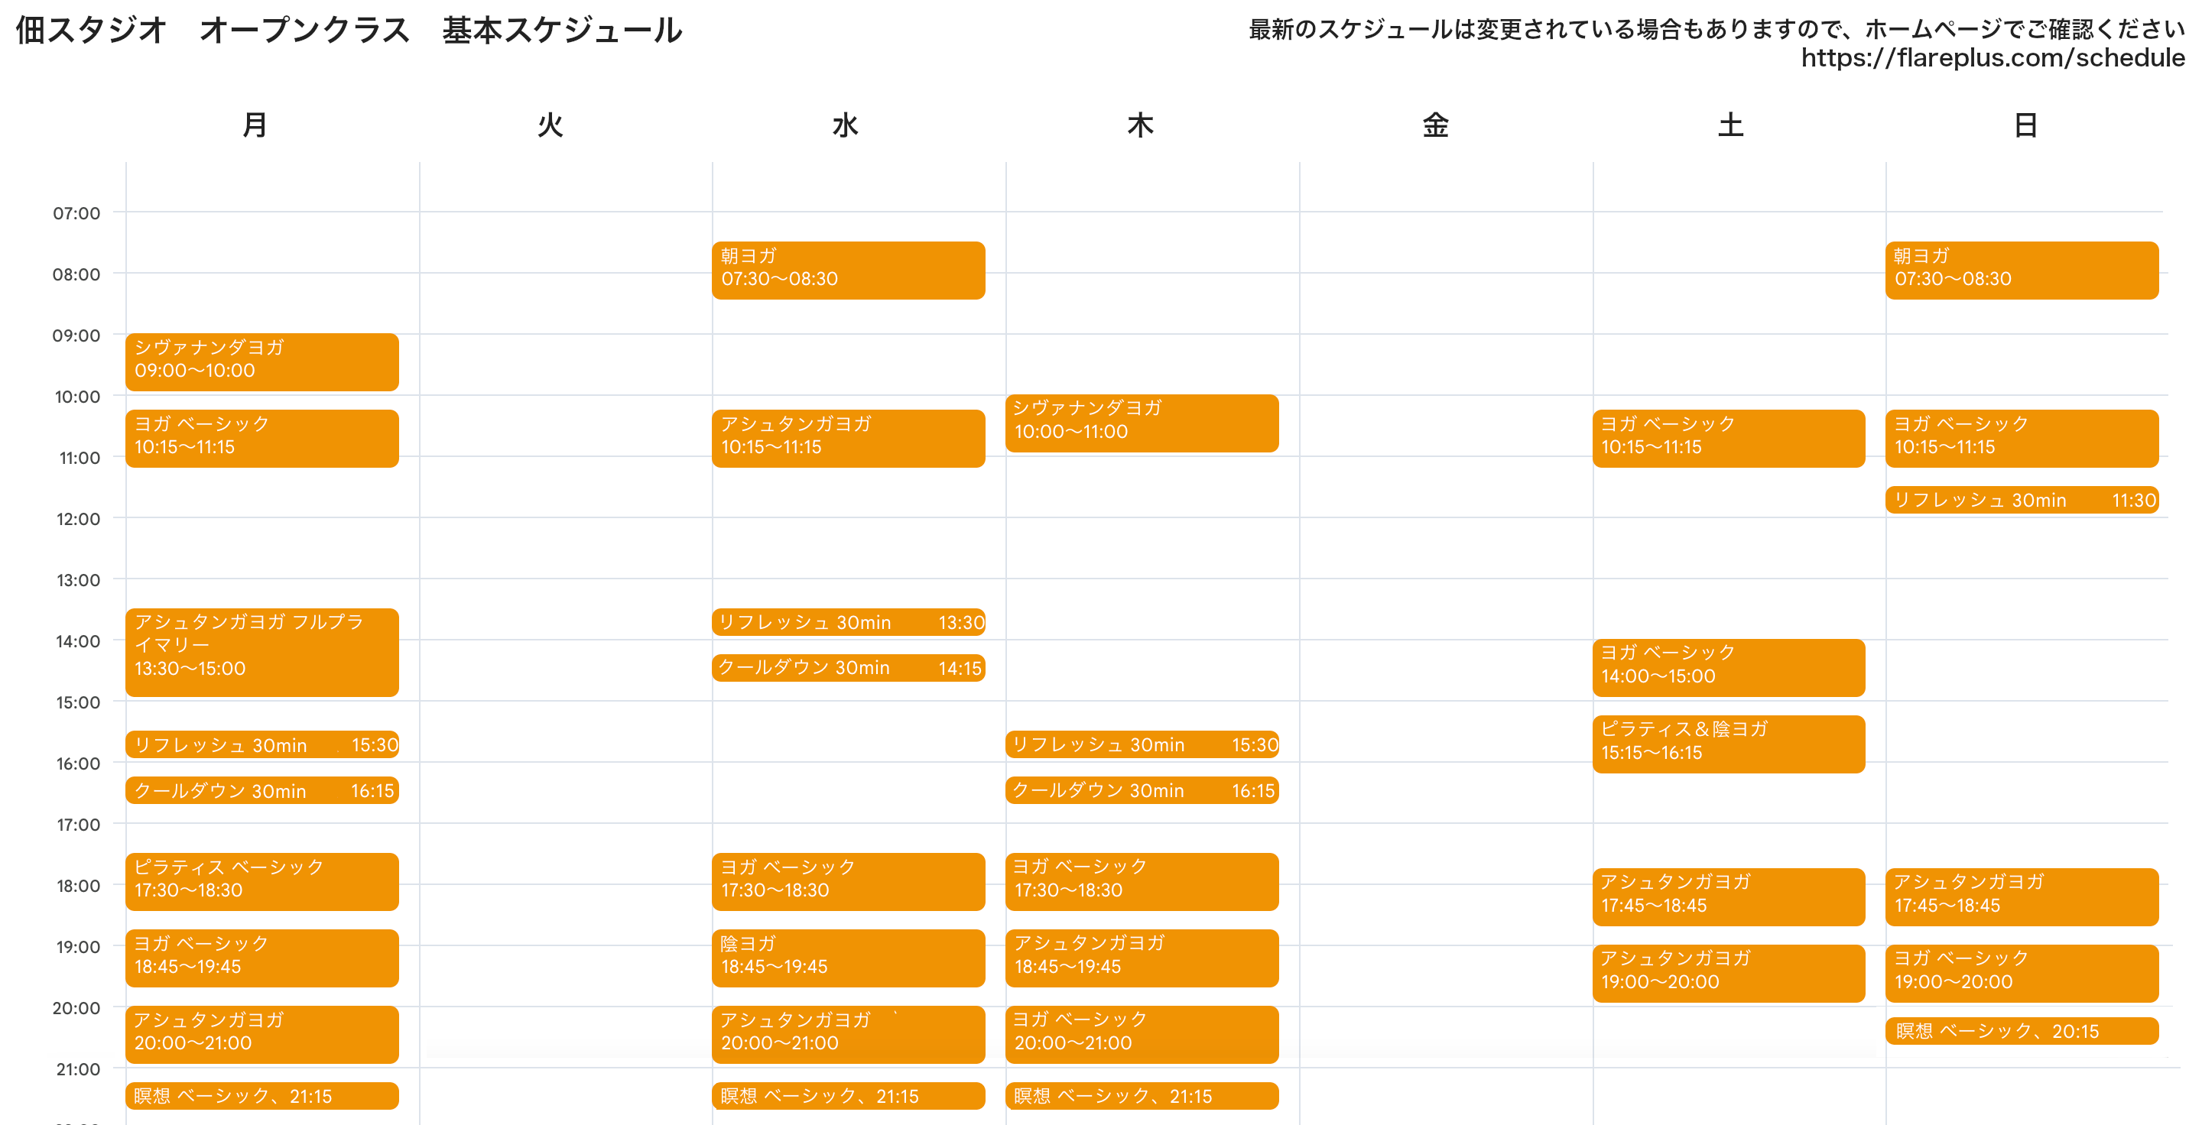Screen dimensions: 2202x1125
Task: Select Wednesday's 朝ヨガ 07:30 class block
Action: click(848, 270)
